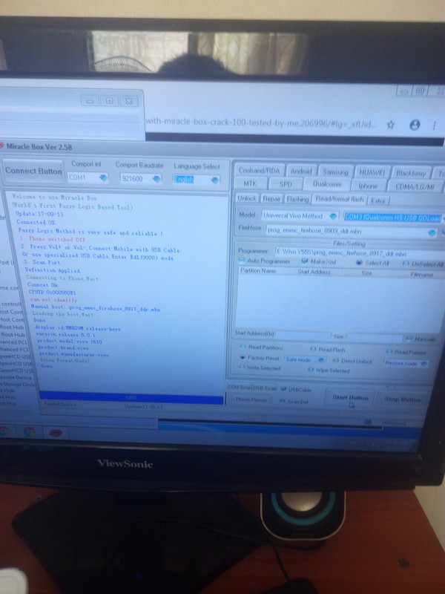
Task: Switch to the Samsung tab
Action: point(335,172)
